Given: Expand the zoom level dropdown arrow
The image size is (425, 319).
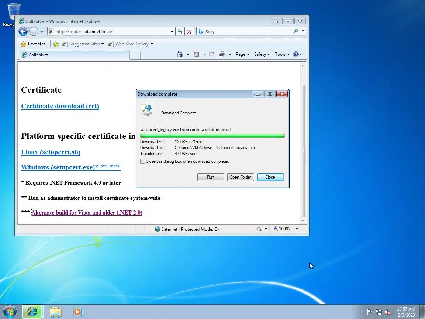Looking at the screenshot, I should 297,229.
